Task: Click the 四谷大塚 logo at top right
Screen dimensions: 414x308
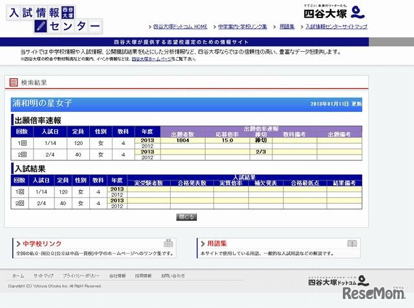Action: [x=334, y=12]
